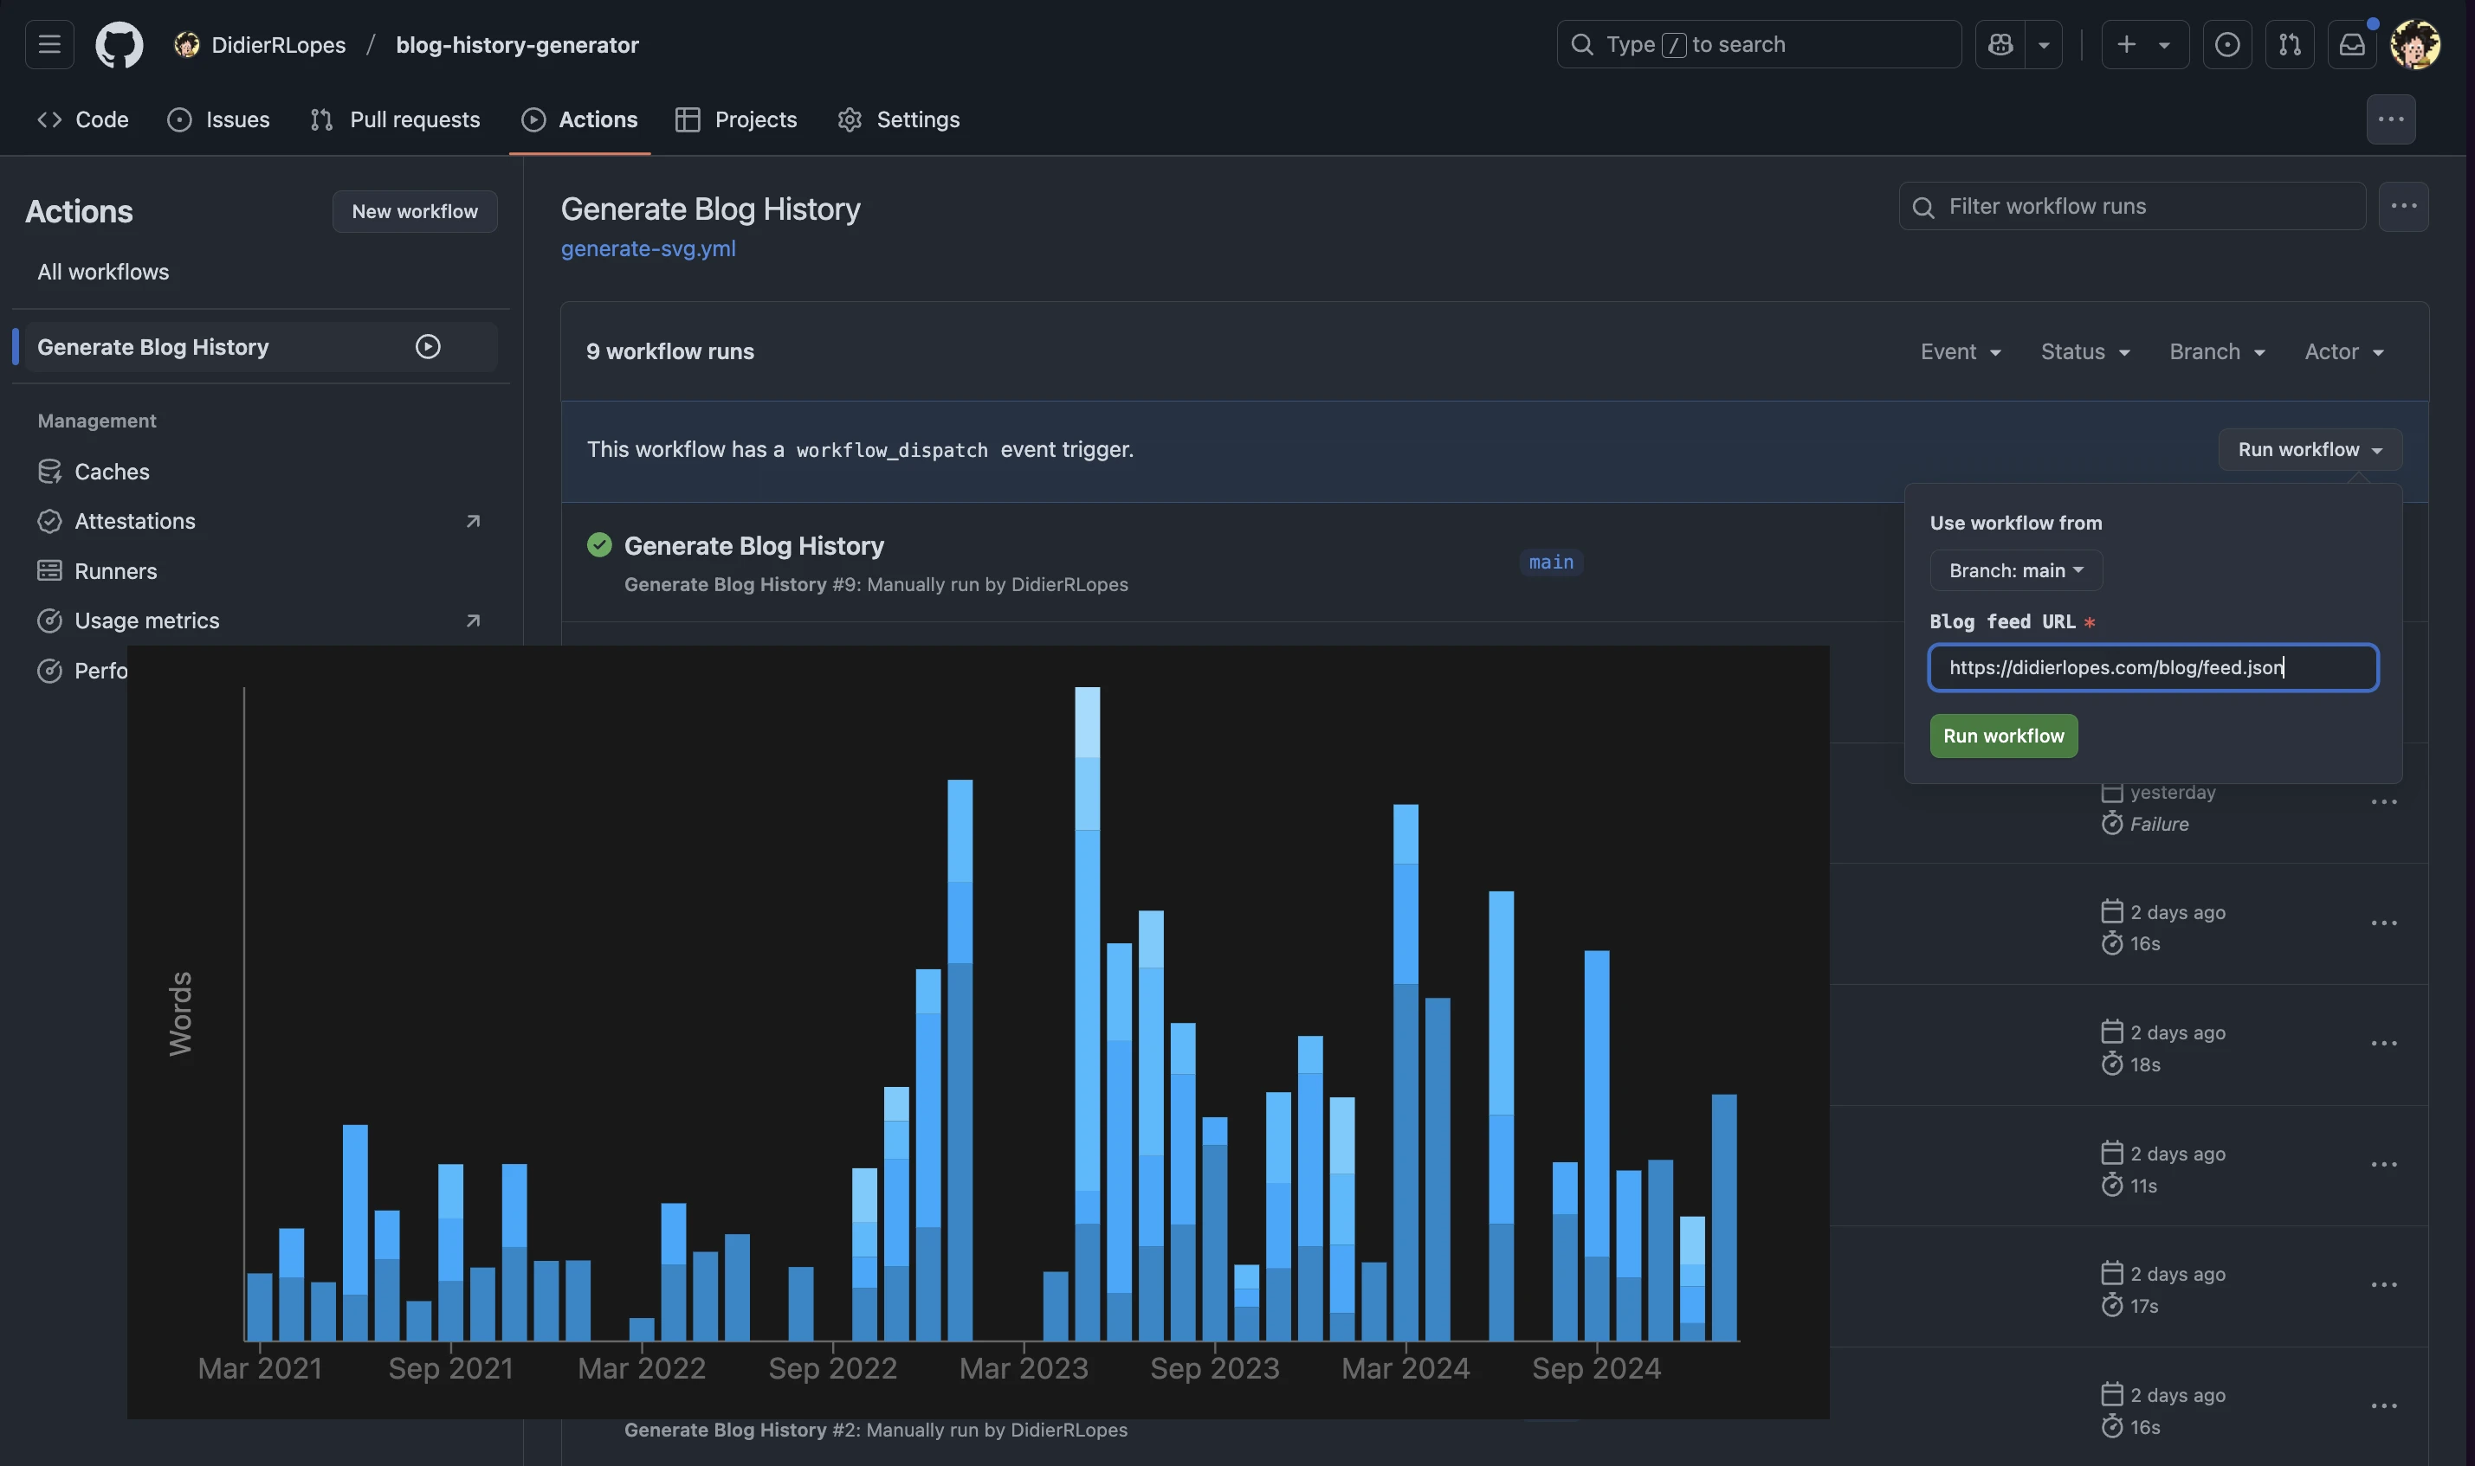Open the issues icon in top bar
Viewport: 2475px width, 1466px height.
2227,44
